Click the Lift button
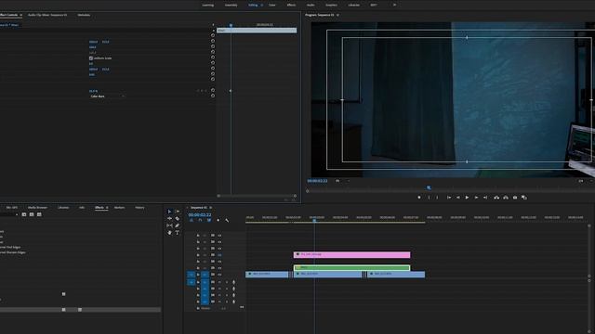Screen dimensions: 595x334 [496, 198]
